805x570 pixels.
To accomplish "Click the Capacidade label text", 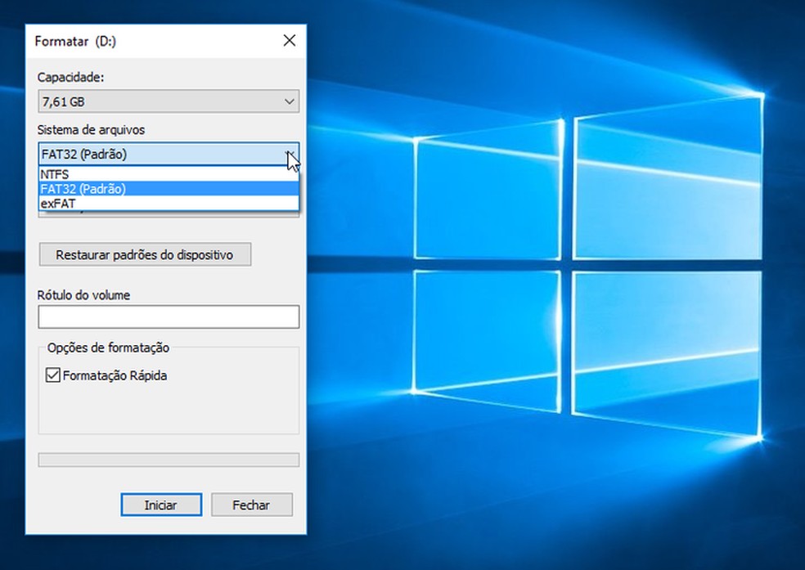I will (x=70, y=78).
